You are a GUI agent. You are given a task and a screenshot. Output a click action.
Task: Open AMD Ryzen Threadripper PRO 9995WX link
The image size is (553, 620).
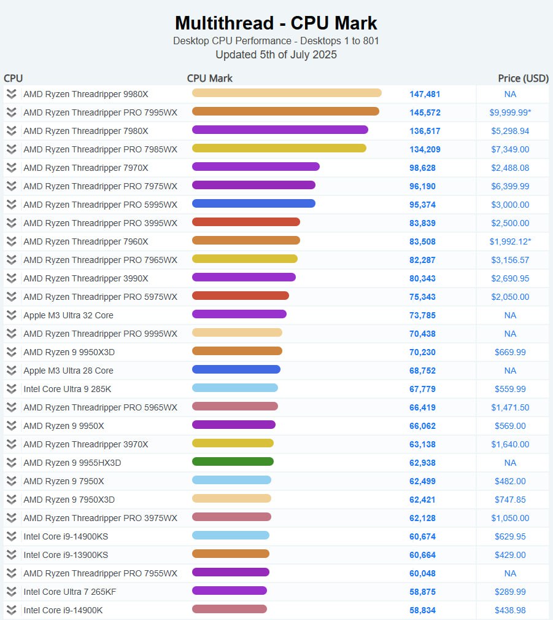point(100,334)
